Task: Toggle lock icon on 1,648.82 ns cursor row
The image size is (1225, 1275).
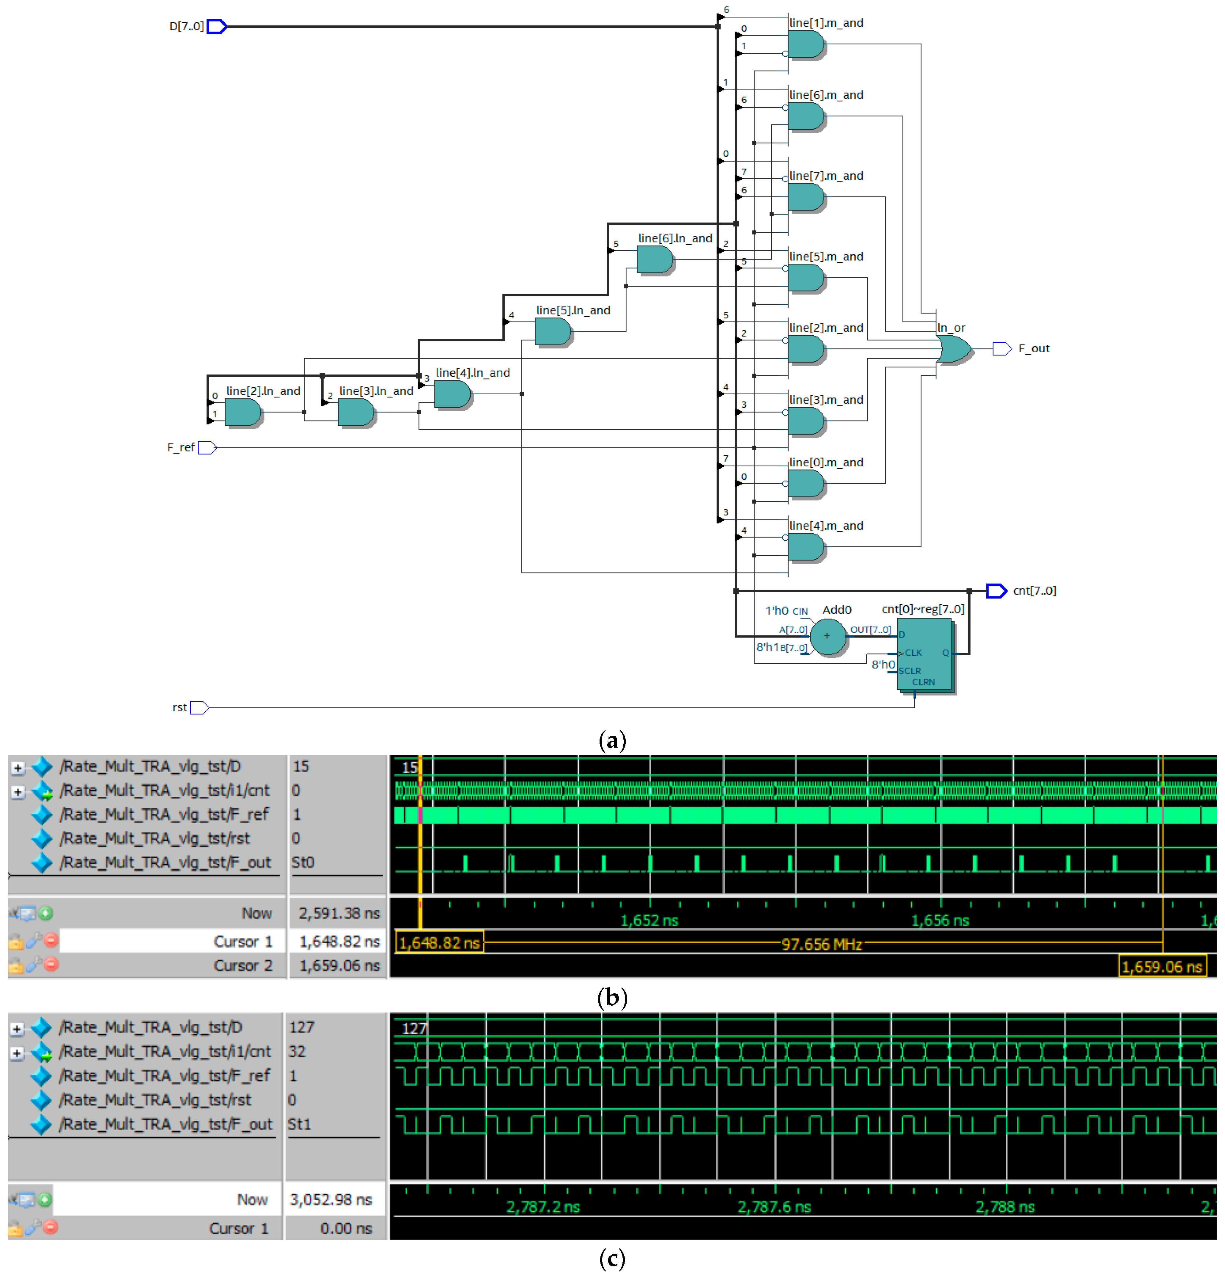Action: pos(15,941)
